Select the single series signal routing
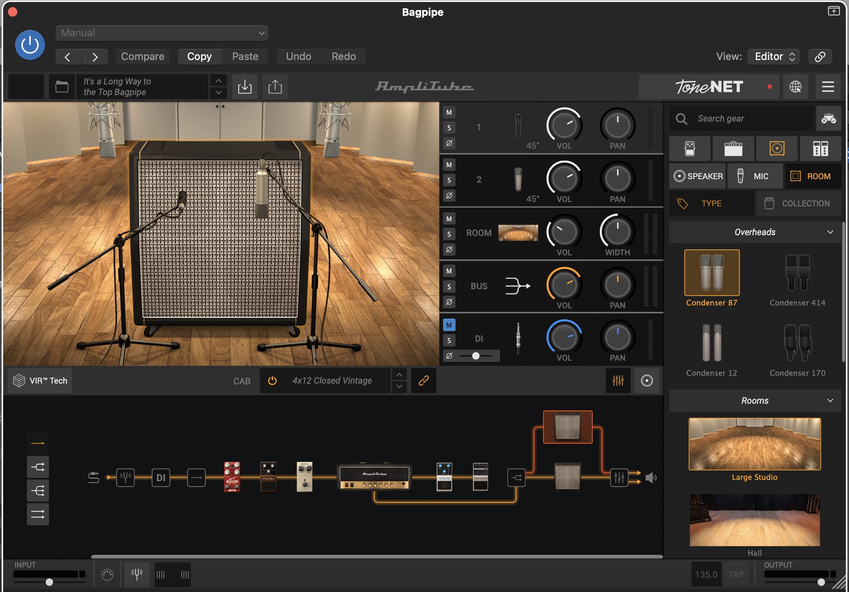Image resolution: width=849 pixels, height=592 pixels. tap(38, 443)
